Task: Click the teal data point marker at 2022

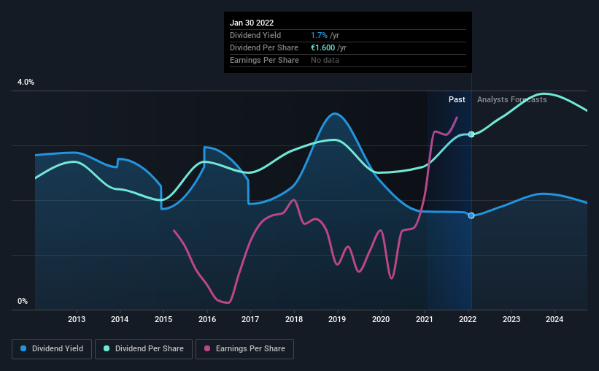Action: click(x=471, y=134)
